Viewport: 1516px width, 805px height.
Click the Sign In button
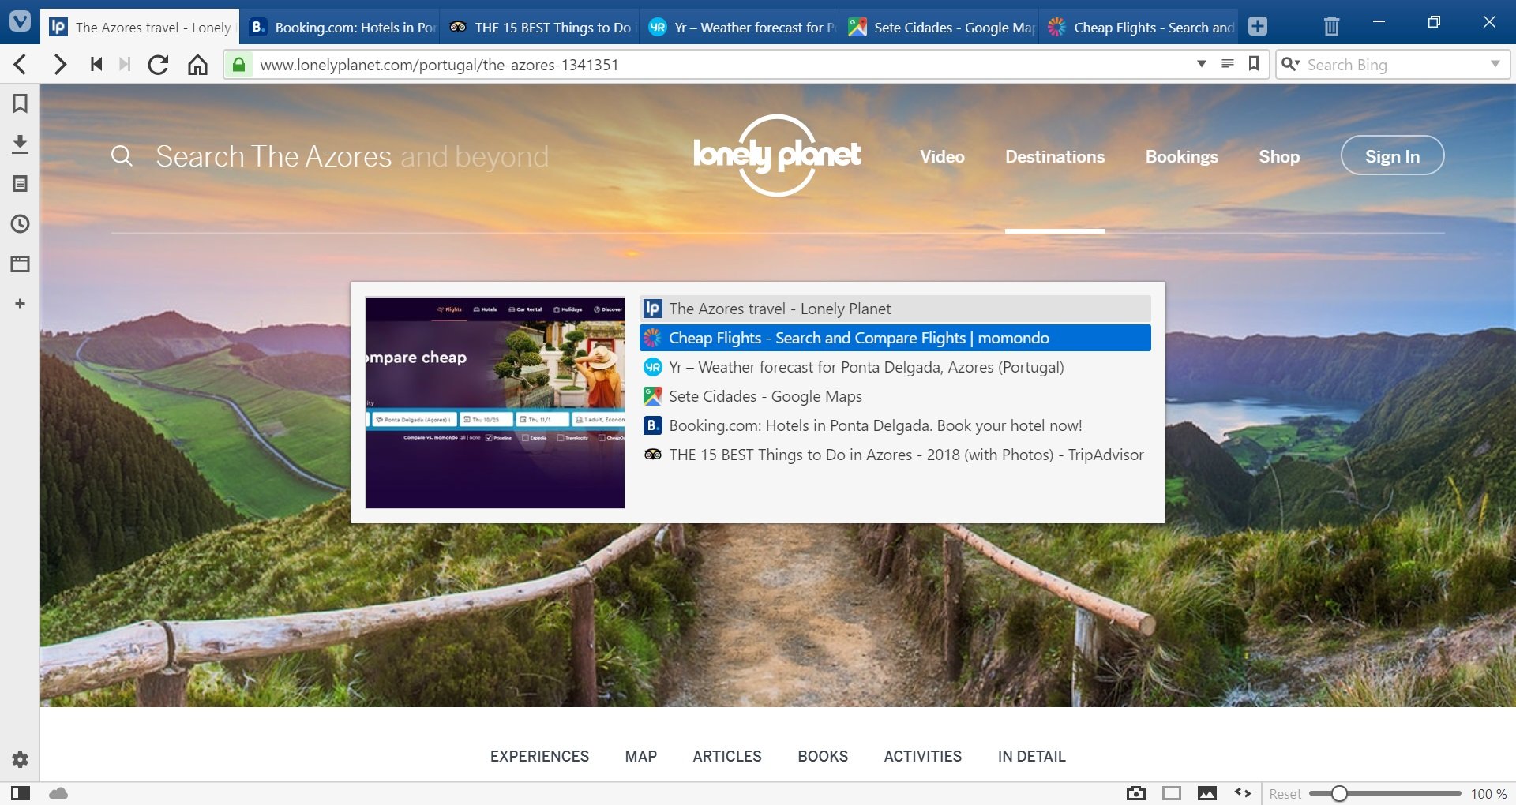tap(1393, 155)
